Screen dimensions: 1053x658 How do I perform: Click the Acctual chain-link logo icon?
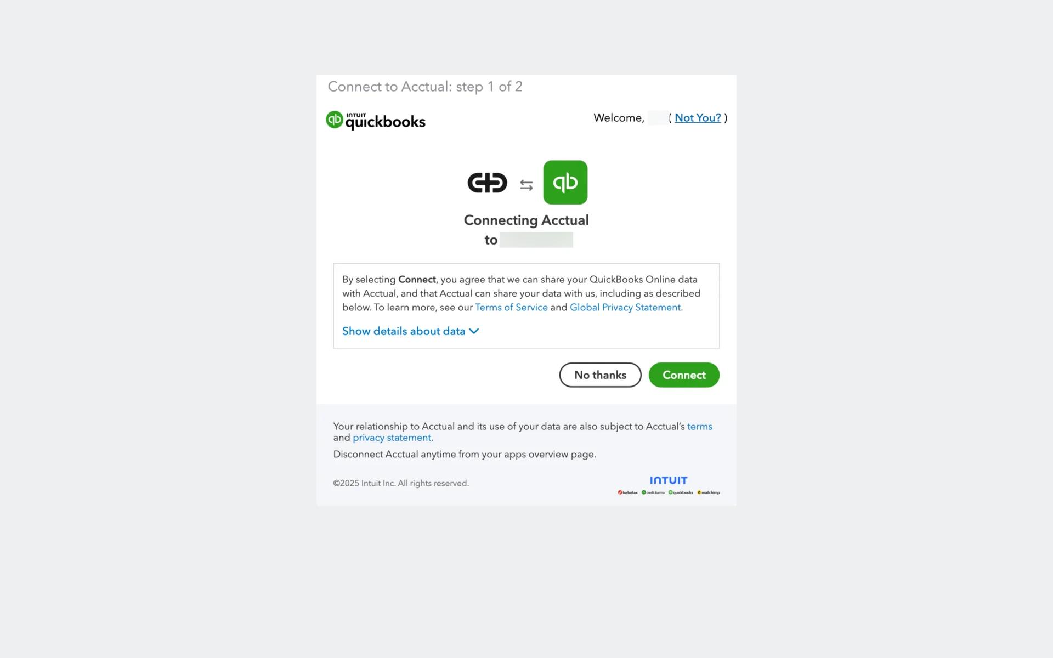(487, 183)
